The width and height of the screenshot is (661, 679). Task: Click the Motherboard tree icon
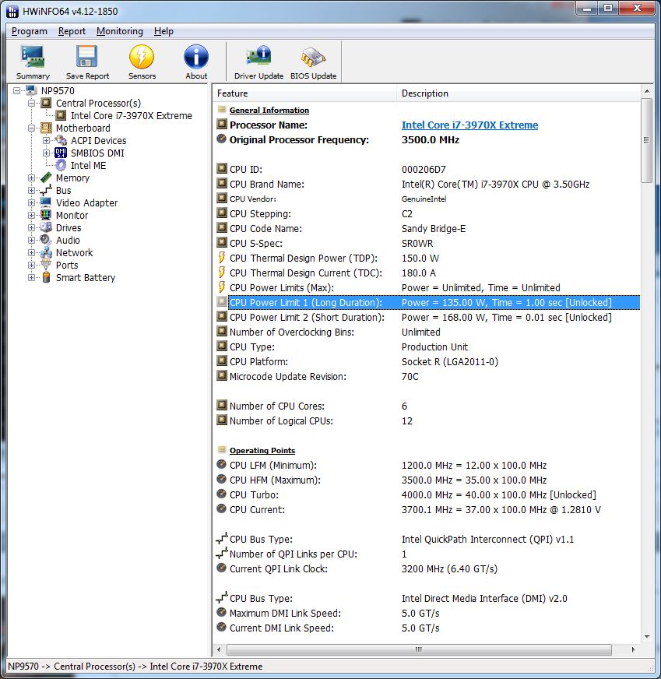(46, 128)
